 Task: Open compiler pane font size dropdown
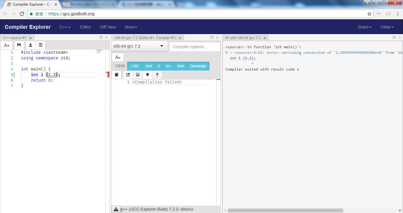[x=117, y=57]
